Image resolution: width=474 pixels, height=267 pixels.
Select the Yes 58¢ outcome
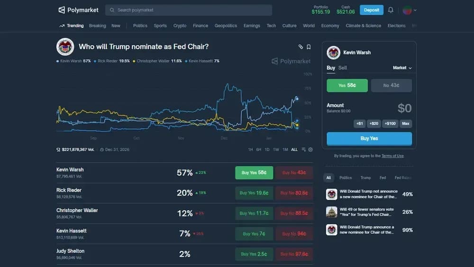pyautogui.click(x=347, y=86)
